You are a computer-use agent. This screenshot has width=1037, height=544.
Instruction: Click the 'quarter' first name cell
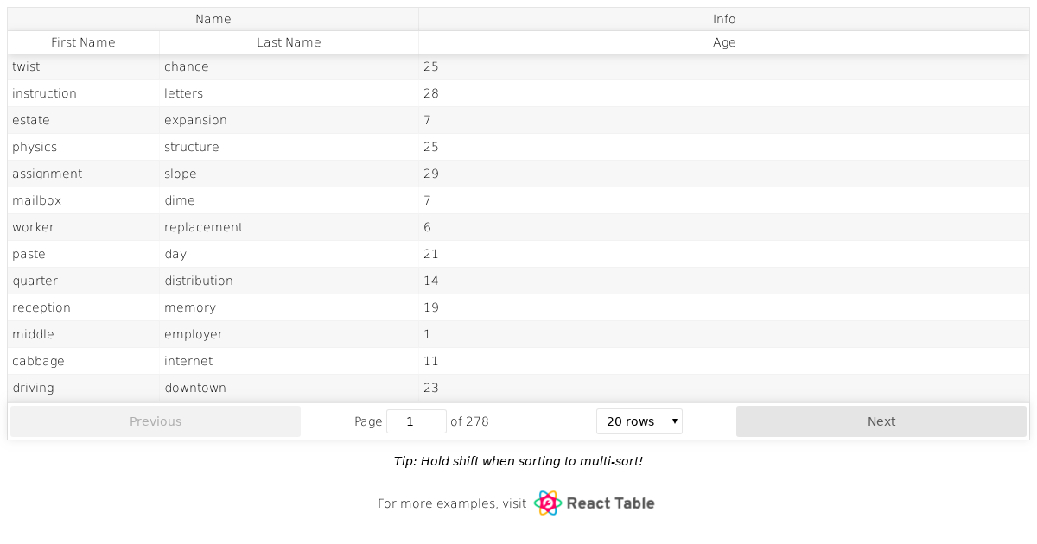(35, 281)
